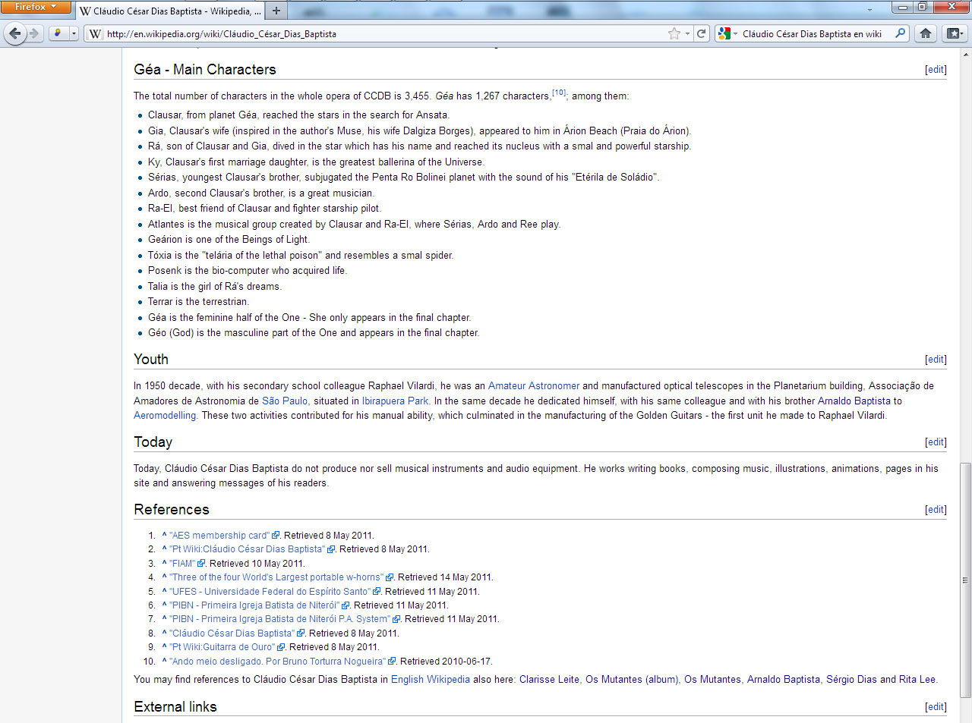Click the Os Mutantes (album) link
Screen dimensions: 972x723
(632, 679)
